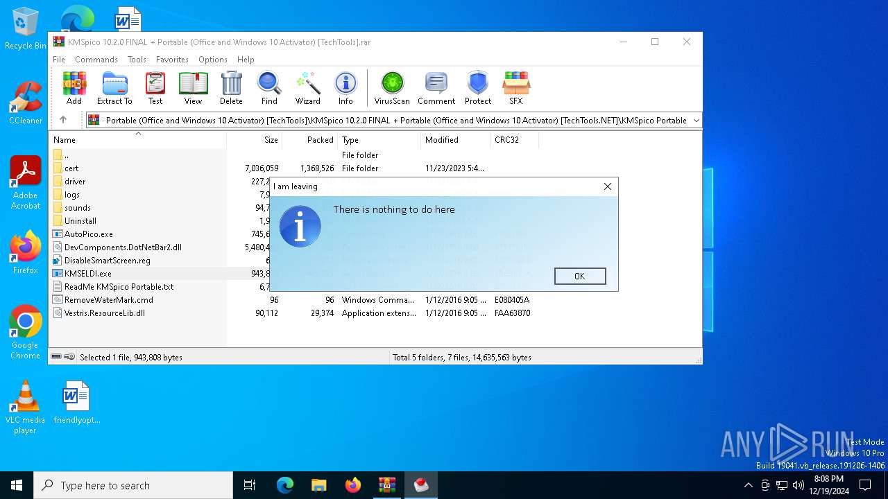Viewport: 888px width, 499px height.
Task: Open the notification center icon
Action: point(865,485)
